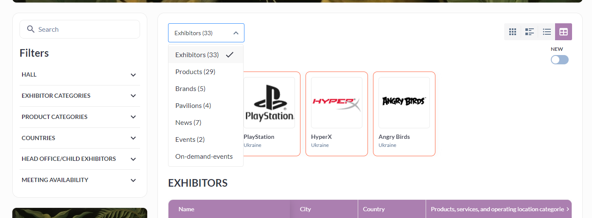
Task: Open the HyperX logo card
Action: [x=337, y=103]
